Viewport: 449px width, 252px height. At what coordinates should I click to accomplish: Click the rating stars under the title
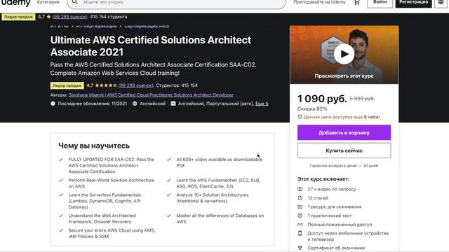coord(106,85)
